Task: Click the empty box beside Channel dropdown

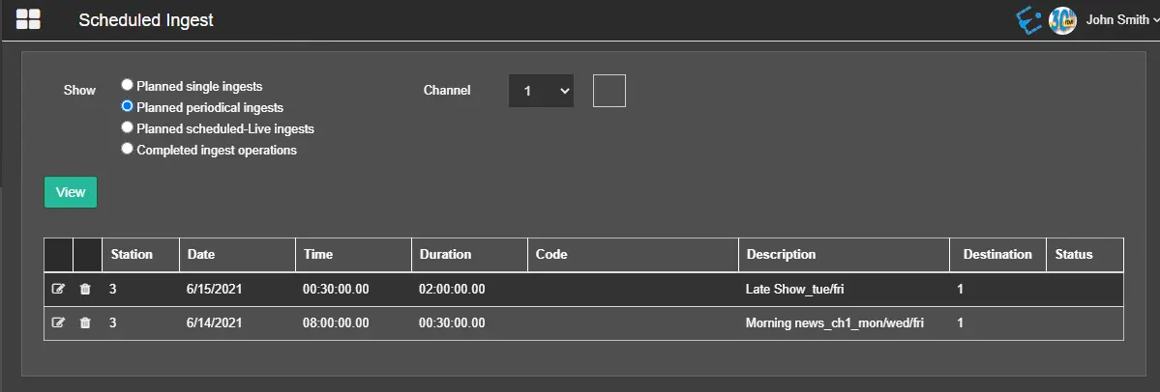Action: coord(609,91)
